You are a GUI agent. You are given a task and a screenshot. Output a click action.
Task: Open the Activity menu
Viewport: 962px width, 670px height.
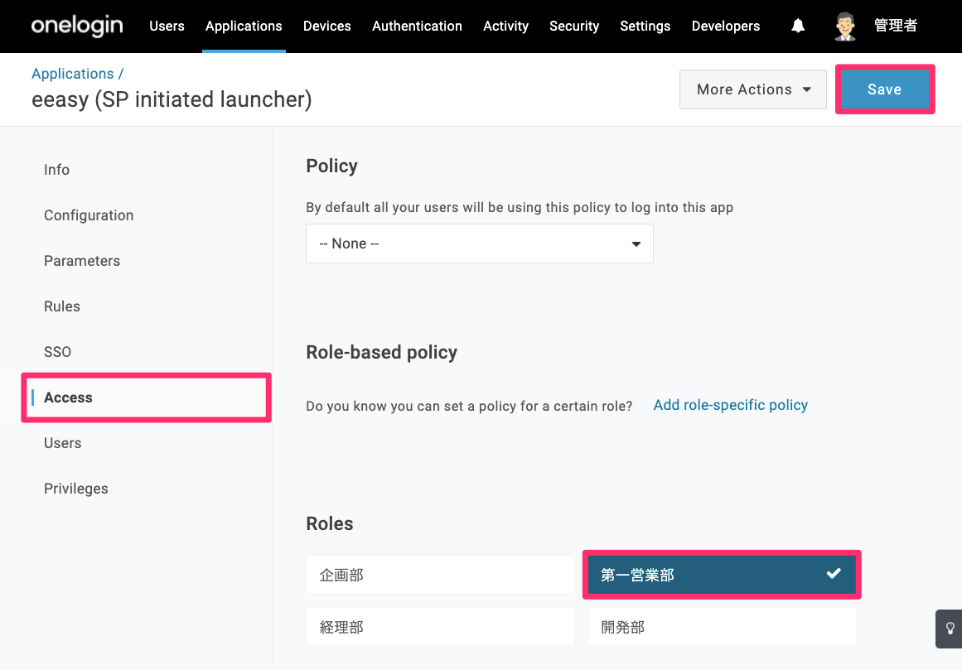pos(505,27)
